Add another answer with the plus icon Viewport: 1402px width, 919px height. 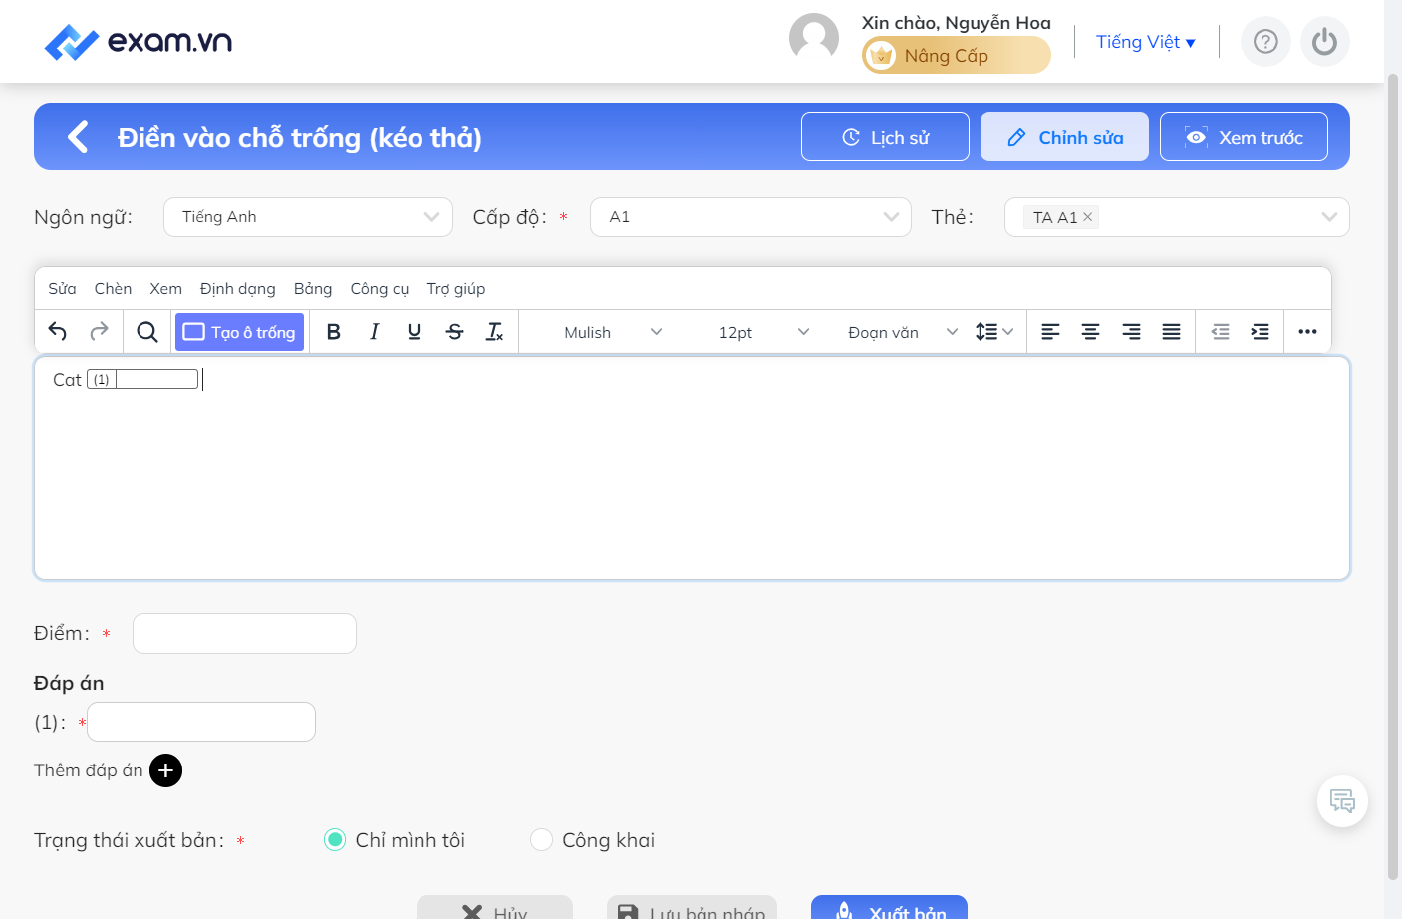[166, 770]
